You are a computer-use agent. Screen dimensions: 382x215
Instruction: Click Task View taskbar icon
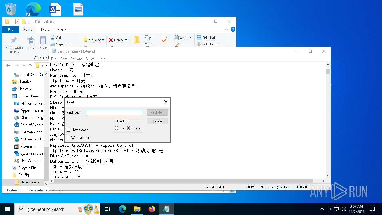coord(107,209)
